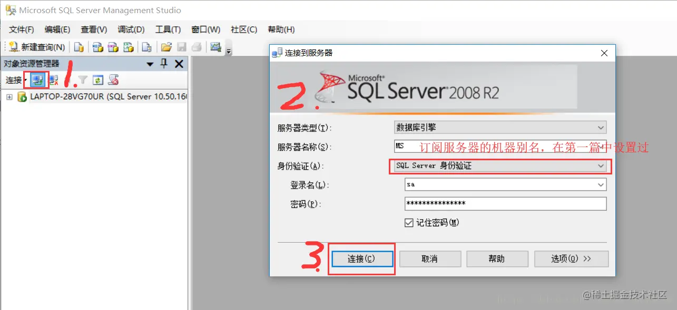Viewport: 677px width, 310px height.
Task: Click the 取消 cancel button
Action: coord(430,259)
